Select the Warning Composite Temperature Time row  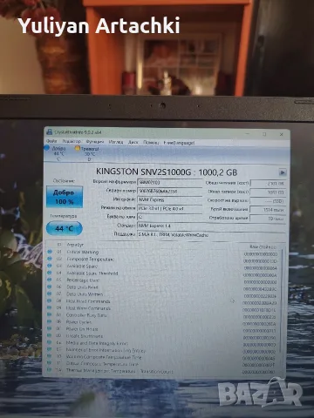[x=162, y=357]
